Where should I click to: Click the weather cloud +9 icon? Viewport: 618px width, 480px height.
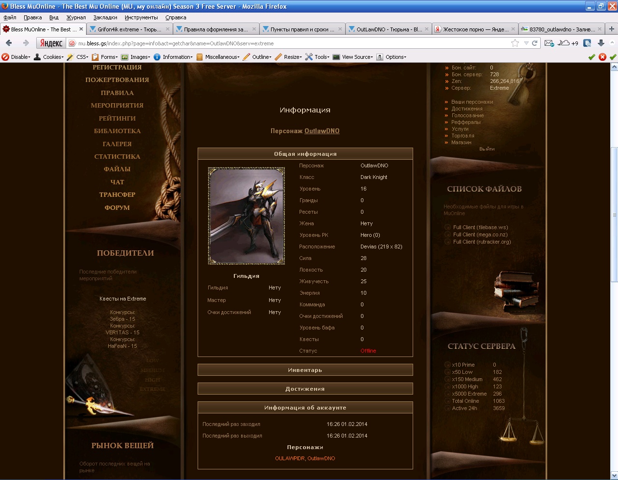(x=568, y=43)
